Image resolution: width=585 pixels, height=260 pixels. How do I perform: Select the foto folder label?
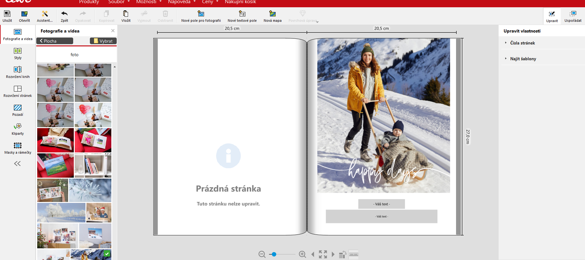click(74, 55)
